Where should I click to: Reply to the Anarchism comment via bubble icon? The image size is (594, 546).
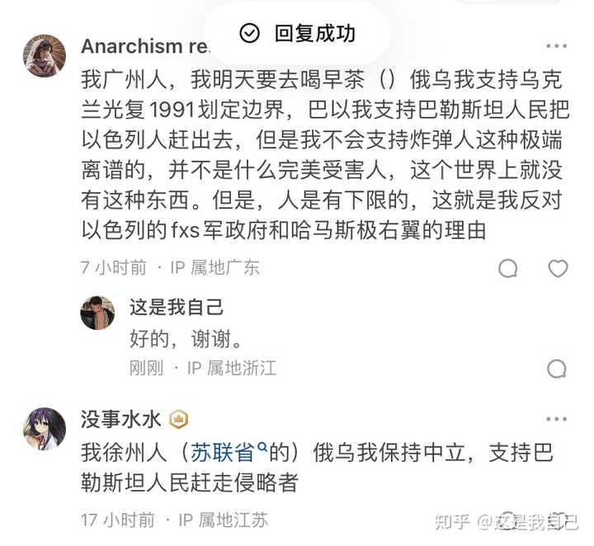point(508,268)
